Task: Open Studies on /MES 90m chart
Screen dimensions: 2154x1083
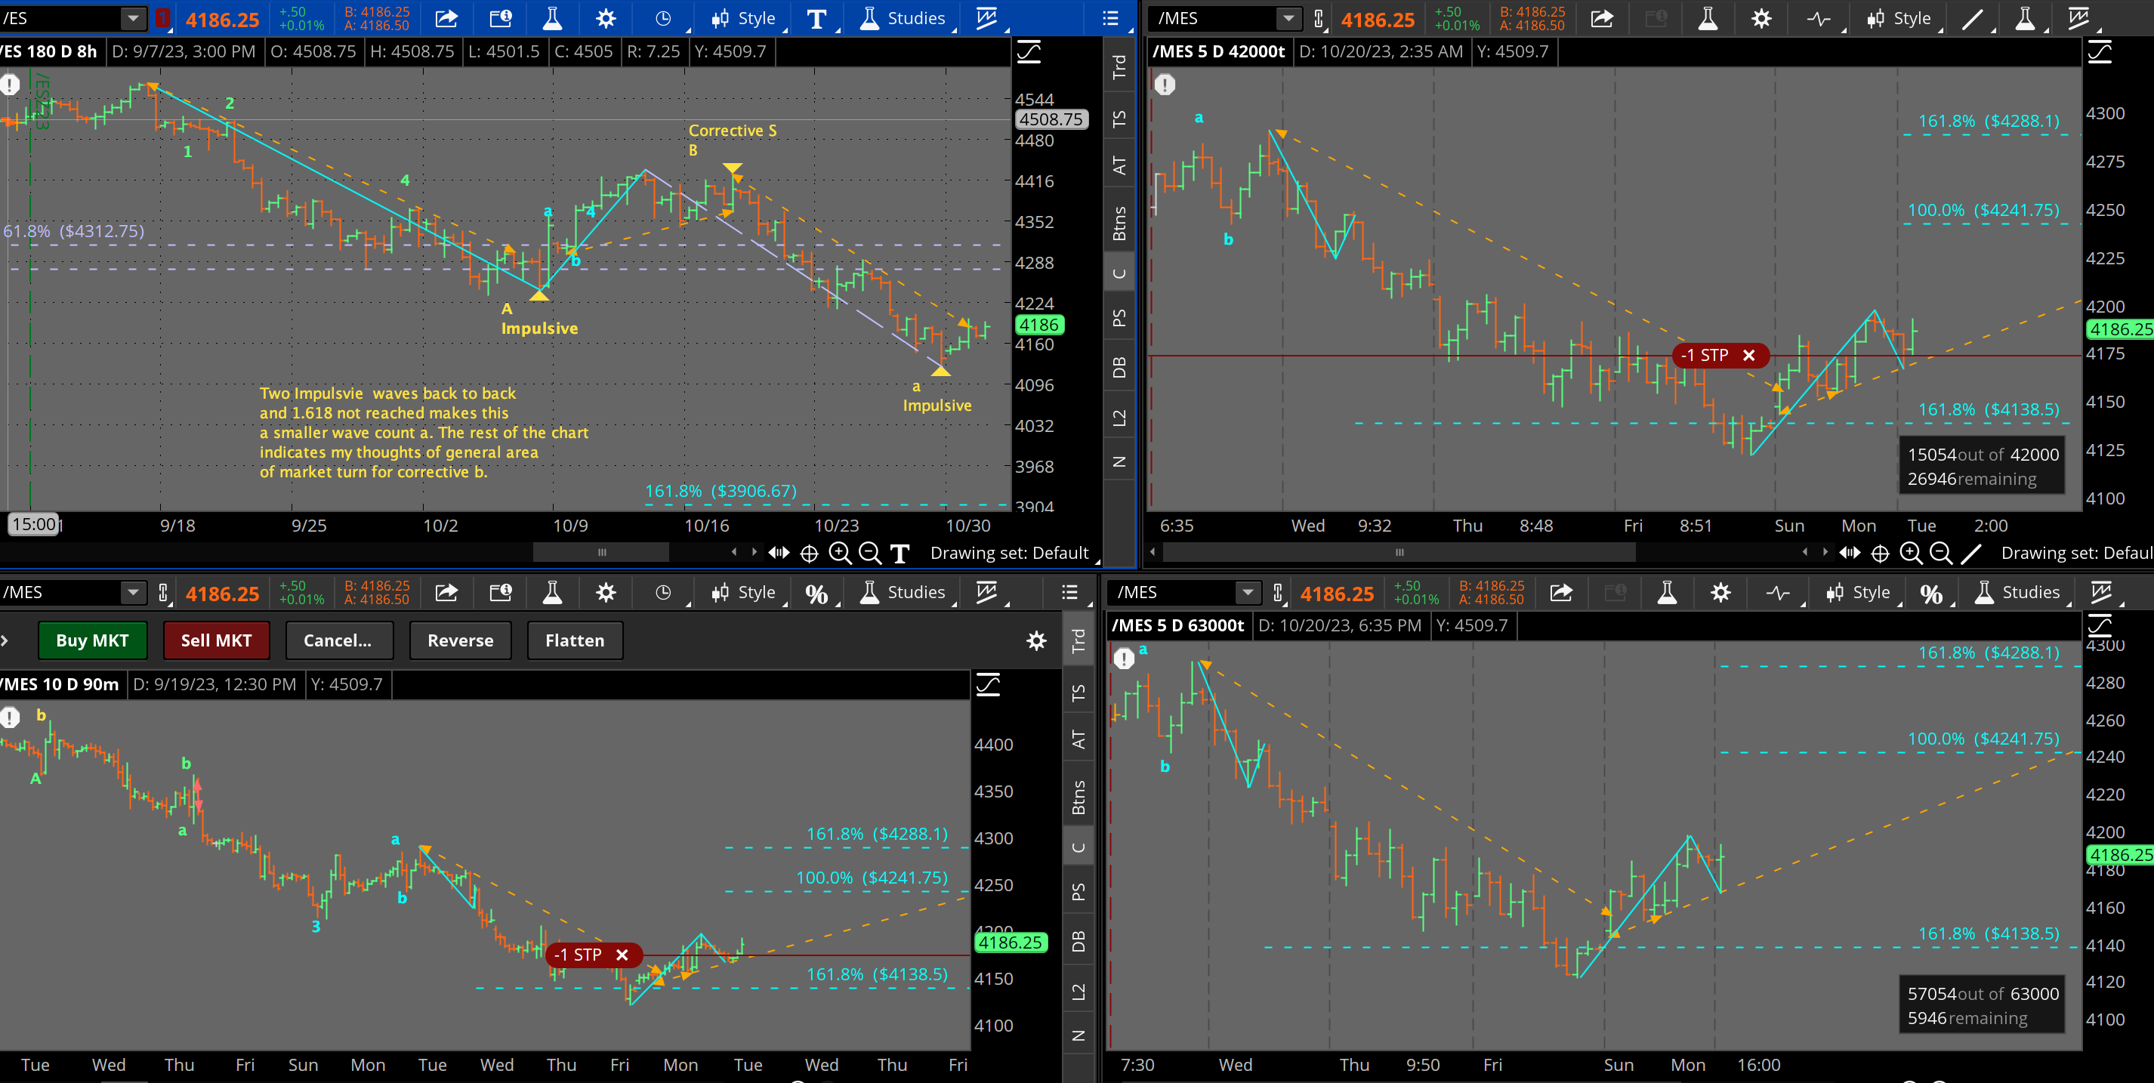Action: coord(904,593)
